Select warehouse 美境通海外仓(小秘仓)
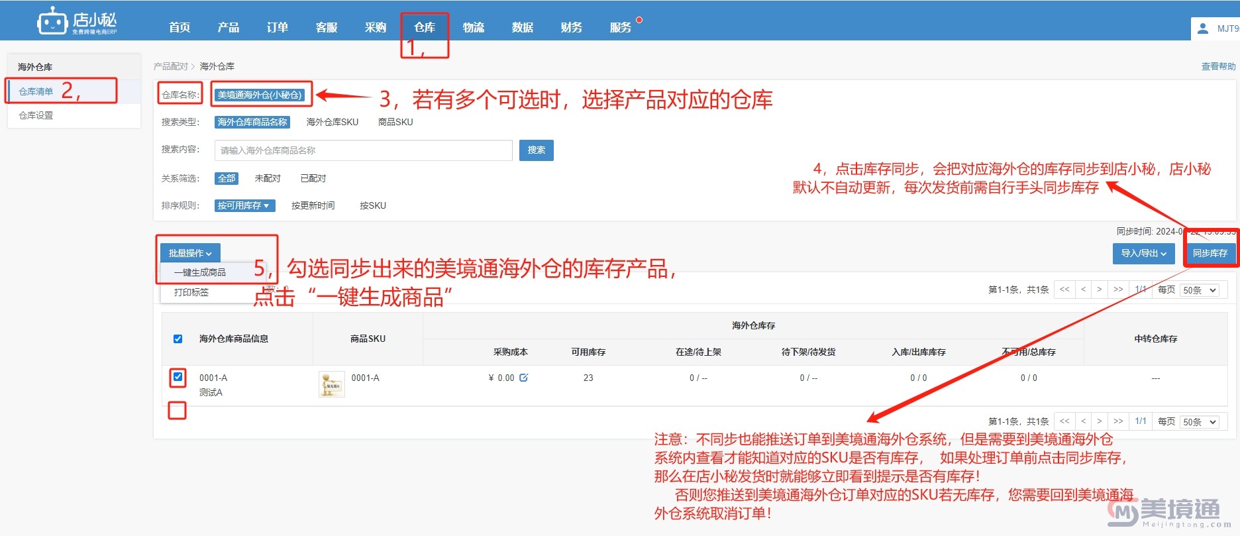Screen dimensions: 1240x536 tap(260, 95)
